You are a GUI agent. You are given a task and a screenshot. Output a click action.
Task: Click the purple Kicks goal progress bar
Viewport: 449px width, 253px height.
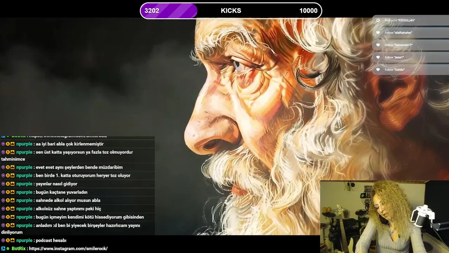pyautogui.click(x=169, y=11)
